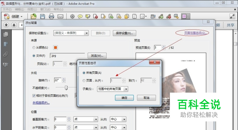This screenshot has width=238, height=130.
Task: Add a sticky note comment
Action: pyautogui.click(x=80, y=16)
